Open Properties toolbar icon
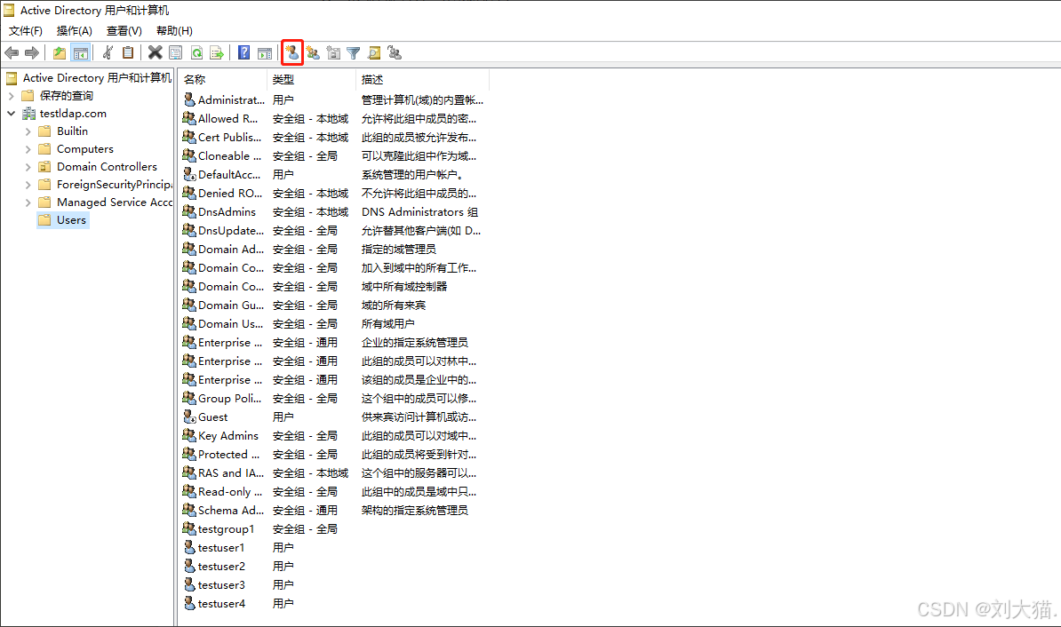The image size is (1061, 627). coord(175,52)
